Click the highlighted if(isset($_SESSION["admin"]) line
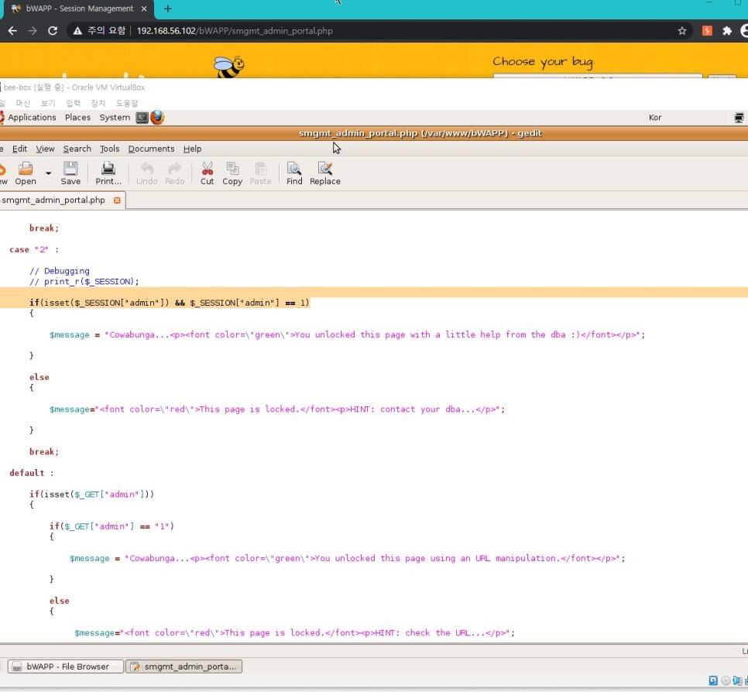Viewport: 748px width, 692px height. coord(170,303)
